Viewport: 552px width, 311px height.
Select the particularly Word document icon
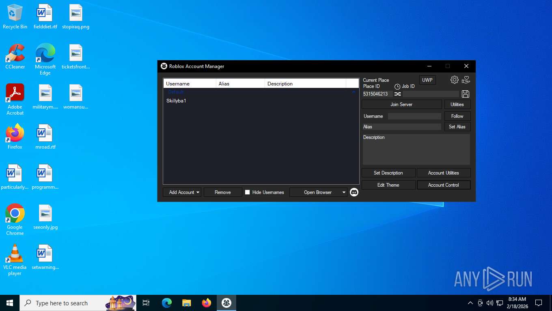15,177
